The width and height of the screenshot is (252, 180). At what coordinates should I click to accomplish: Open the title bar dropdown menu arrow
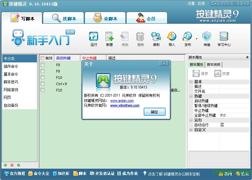tap(215, 4)
